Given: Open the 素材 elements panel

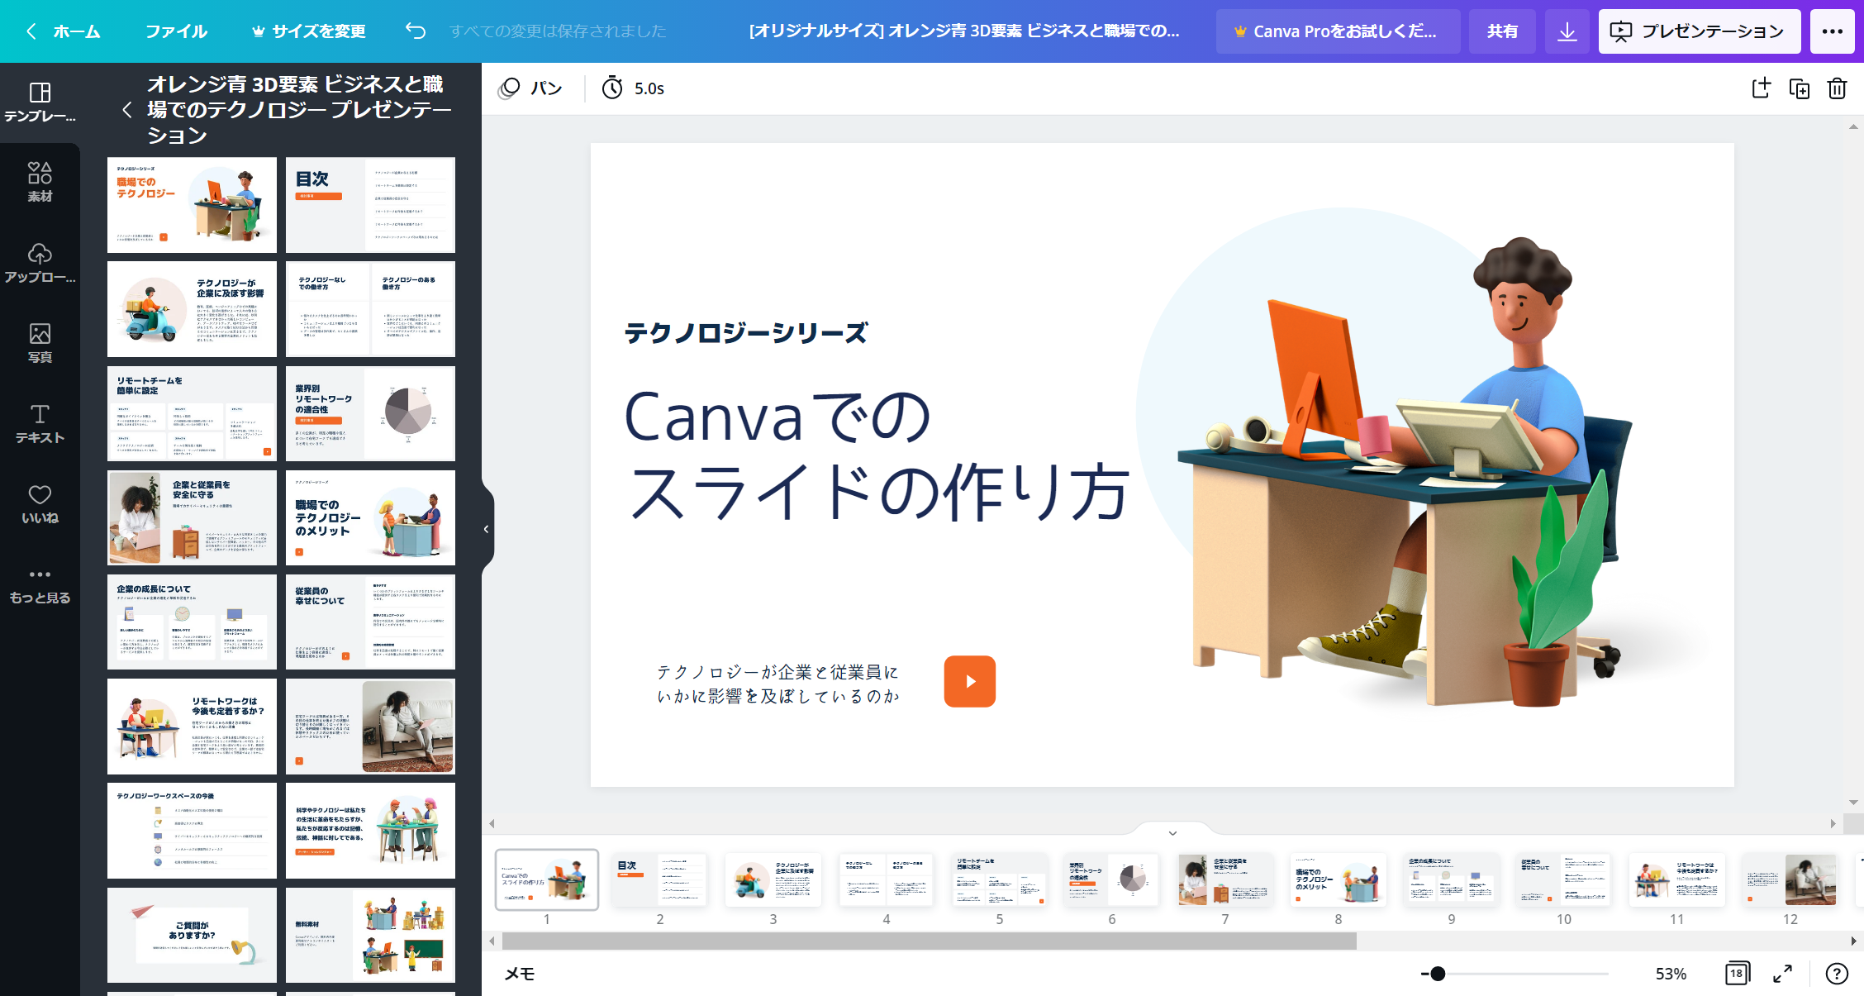Looking at the screenshot, I should click(40, 182).
